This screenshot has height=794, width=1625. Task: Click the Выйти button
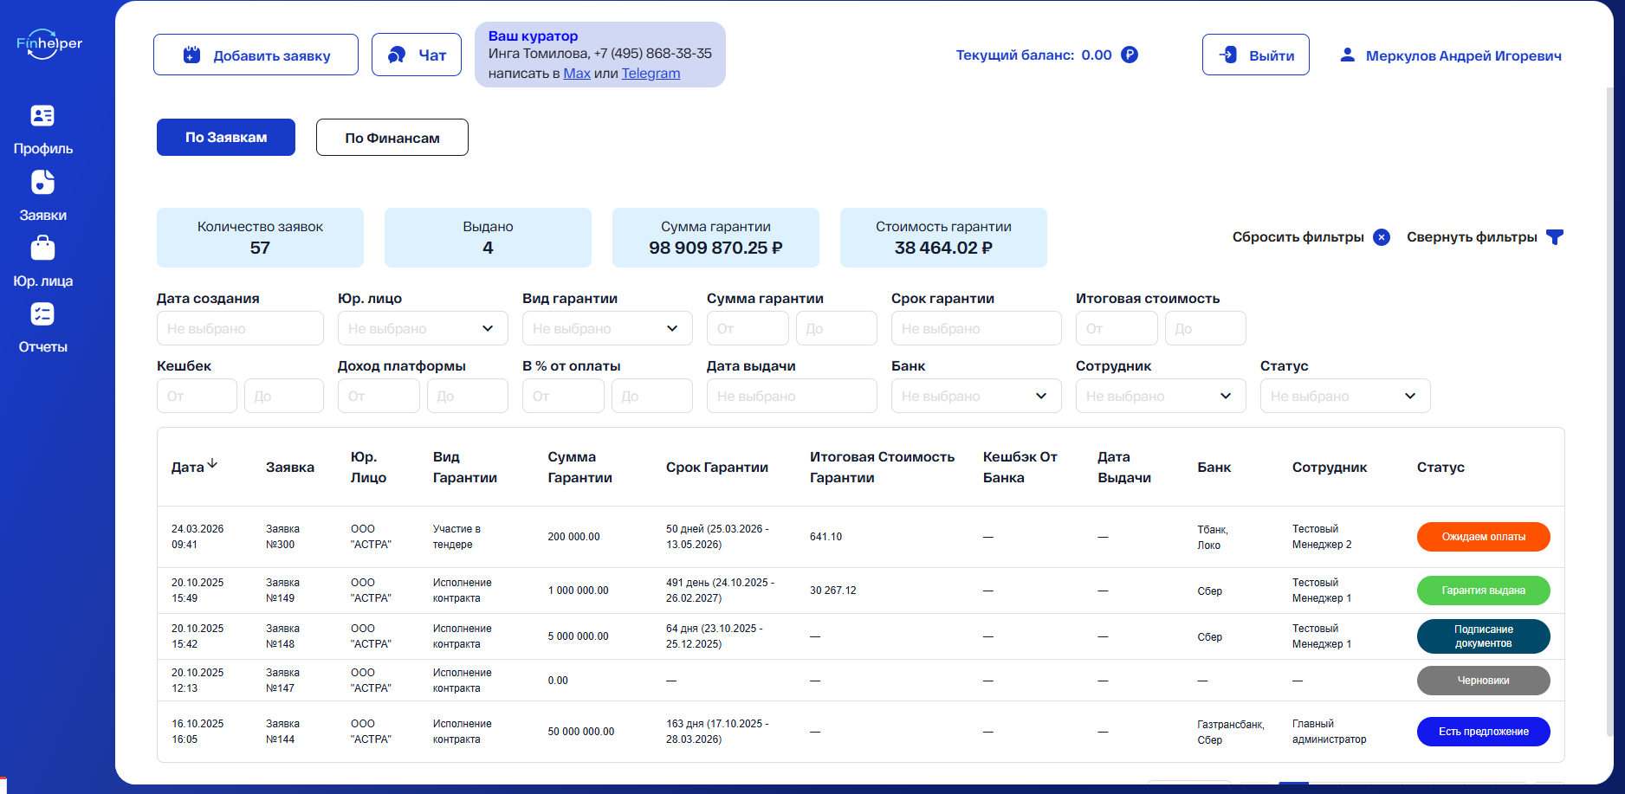pos(1256,55)
